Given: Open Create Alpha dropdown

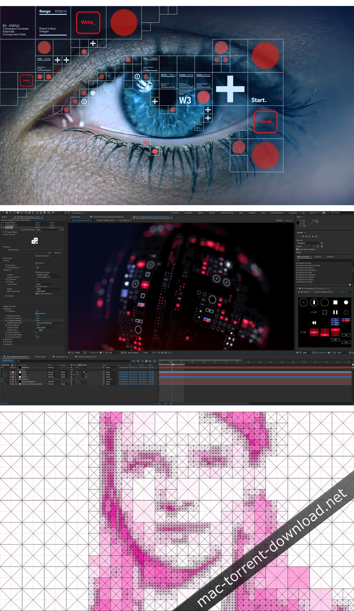Looking at the screenshot, I should 44,284.
